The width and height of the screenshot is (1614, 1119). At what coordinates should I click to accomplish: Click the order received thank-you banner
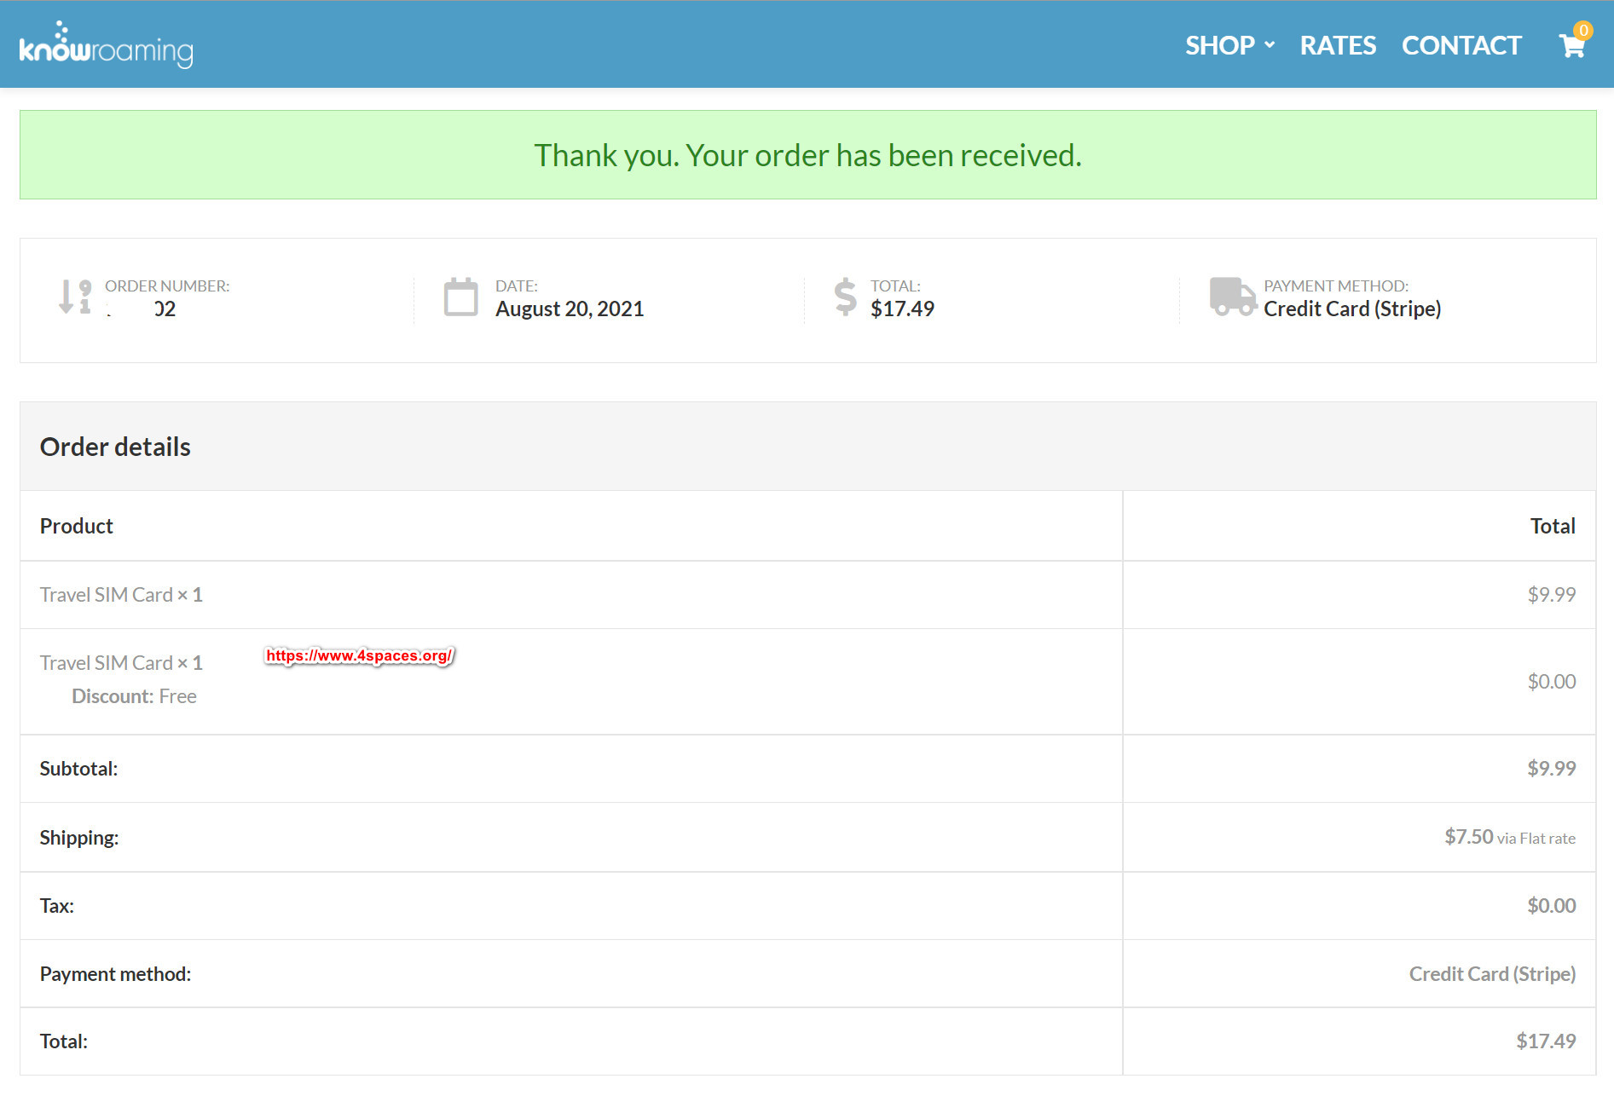[807, 155]
